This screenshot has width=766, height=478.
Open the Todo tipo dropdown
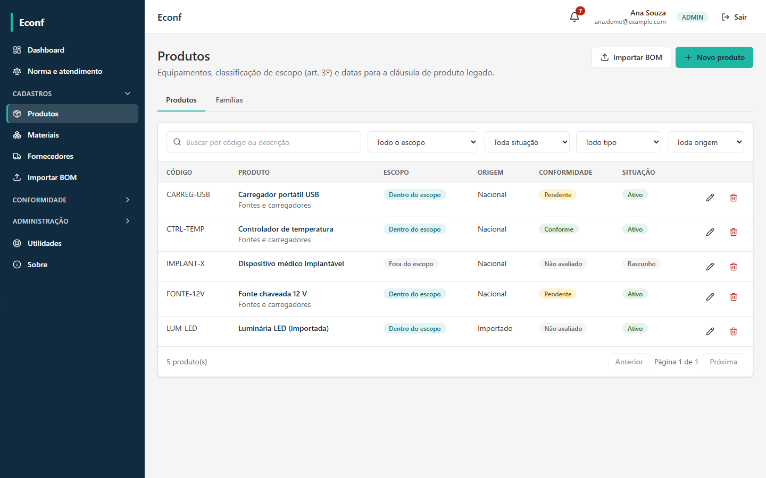coord(619,142)
